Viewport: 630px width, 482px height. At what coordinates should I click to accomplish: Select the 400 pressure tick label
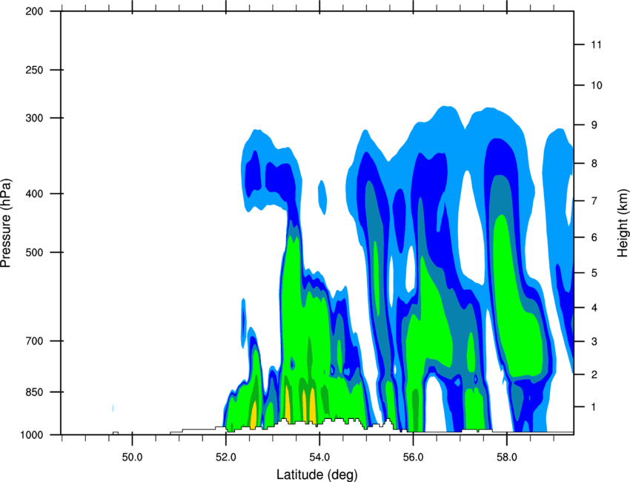34,194
